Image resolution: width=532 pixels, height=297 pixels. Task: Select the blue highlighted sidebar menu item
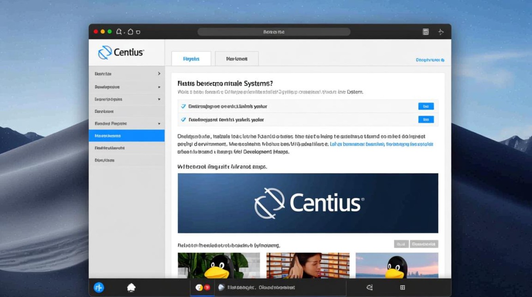[x=127, y=135]
